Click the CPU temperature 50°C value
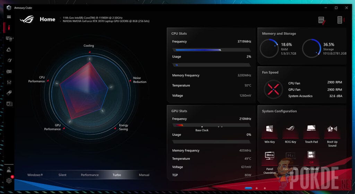Screen dimensions: 355x194 point(248,85)
